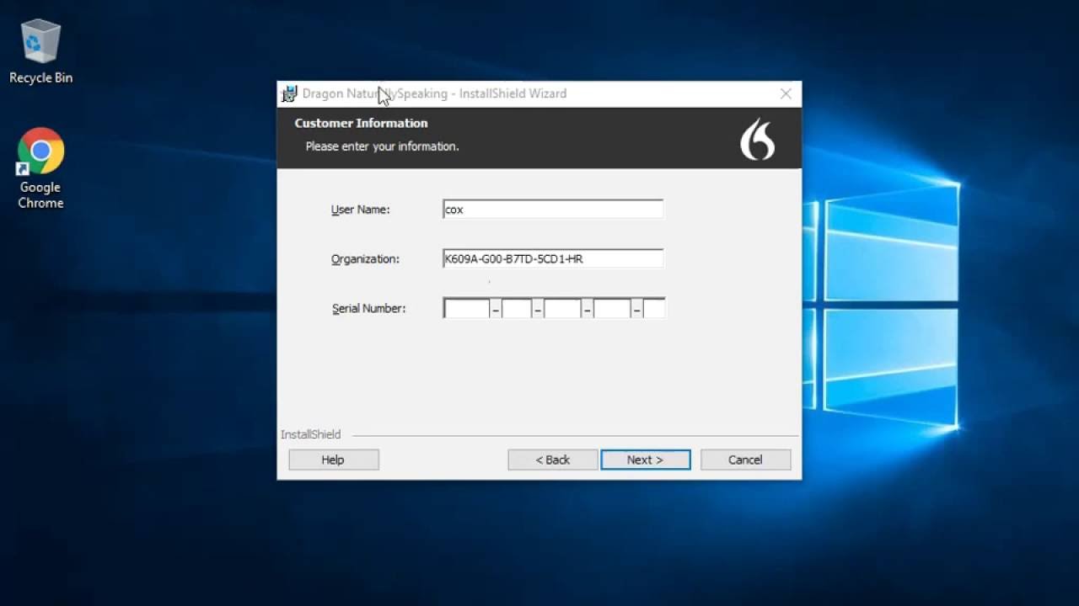Focus the User Name field containing cox
Viewport: 1079px width, 606px height.
click(553, 210)
